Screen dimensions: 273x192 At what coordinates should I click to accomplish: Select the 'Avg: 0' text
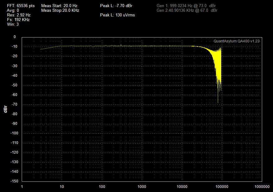[x=13, y=11]
